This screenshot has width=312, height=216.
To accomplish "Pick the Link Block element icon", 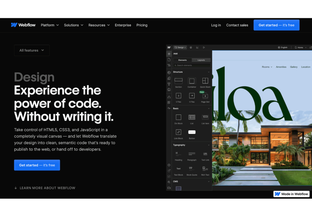I will (179, 132).
